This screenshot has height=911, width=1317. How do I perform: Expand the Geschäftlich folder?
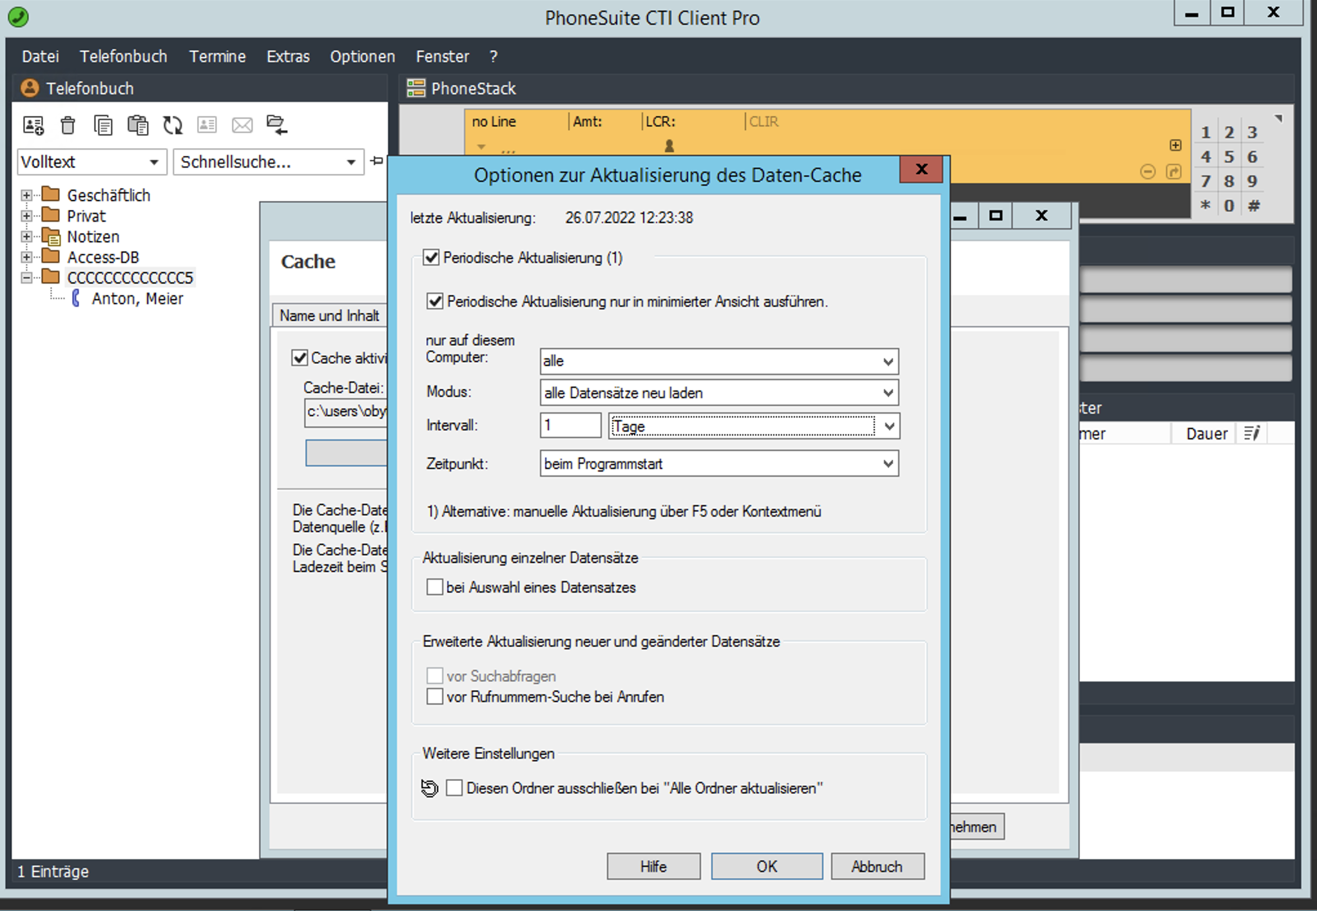26,195
